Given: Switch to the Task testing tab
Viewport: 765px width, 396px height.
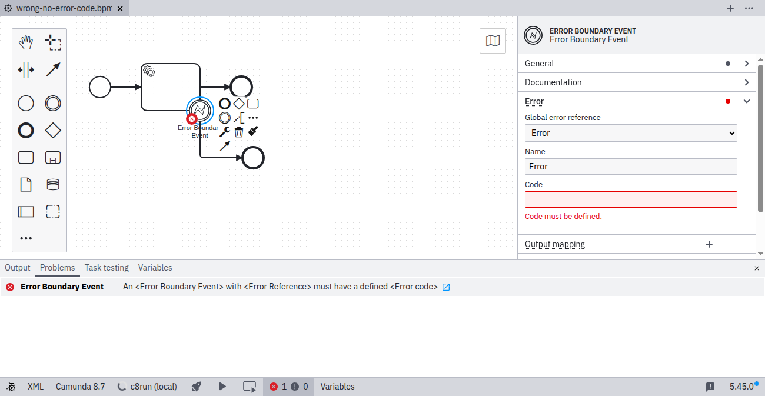Looking at the screenshot, I should point(107,268).
